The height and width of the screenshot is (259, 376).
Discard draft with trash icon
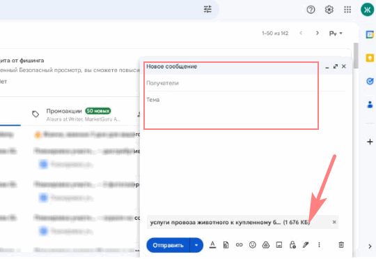click(341, 245)
